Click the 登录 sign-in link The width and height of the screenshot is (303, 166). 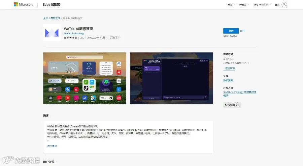point(277,5)
